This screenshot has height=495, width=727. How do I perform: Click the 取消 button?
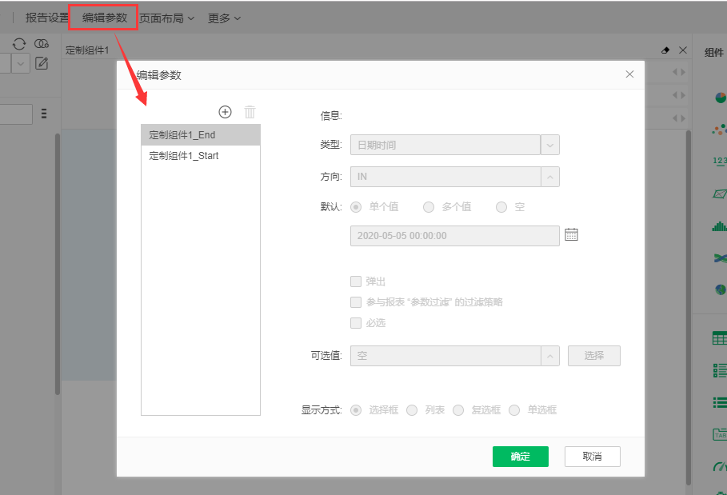592,457
